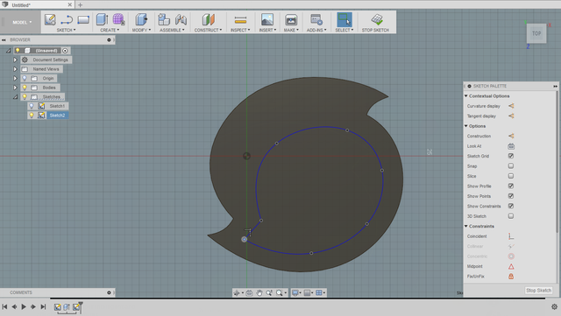Click the Look At icon
The width and height of the screenshot is (561, 316).
coord(511,146)
